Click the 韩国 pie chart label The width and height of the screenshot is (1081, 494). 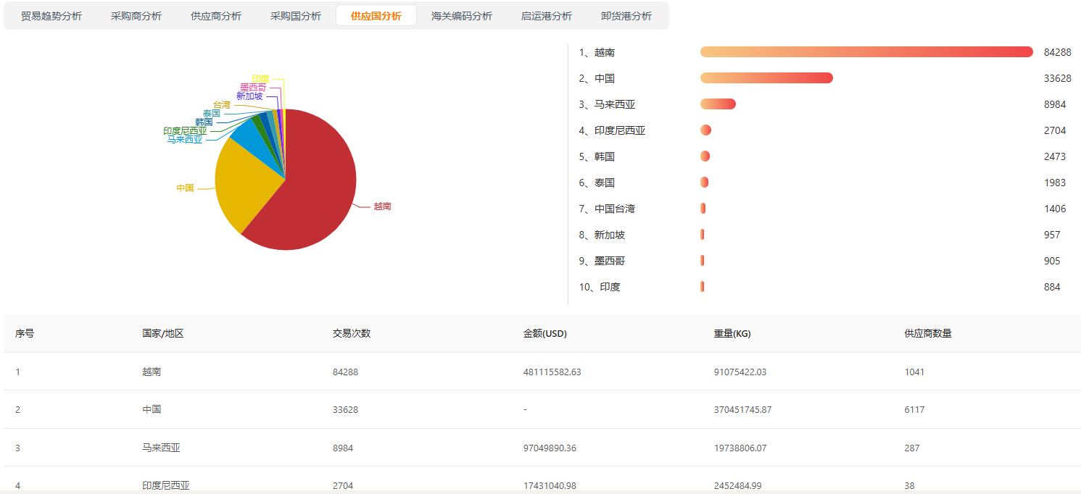(204, 122)
